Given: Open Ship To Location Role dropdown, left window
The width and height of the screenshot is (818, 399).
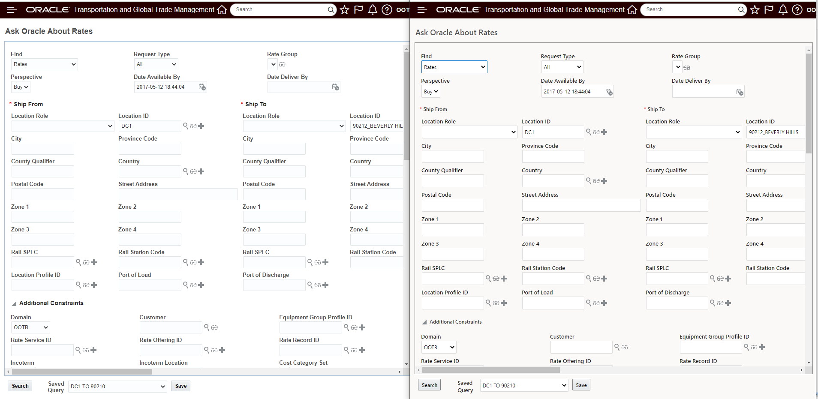Looking at the screenshot, I should pyautogui.click(x=294, y=126).
